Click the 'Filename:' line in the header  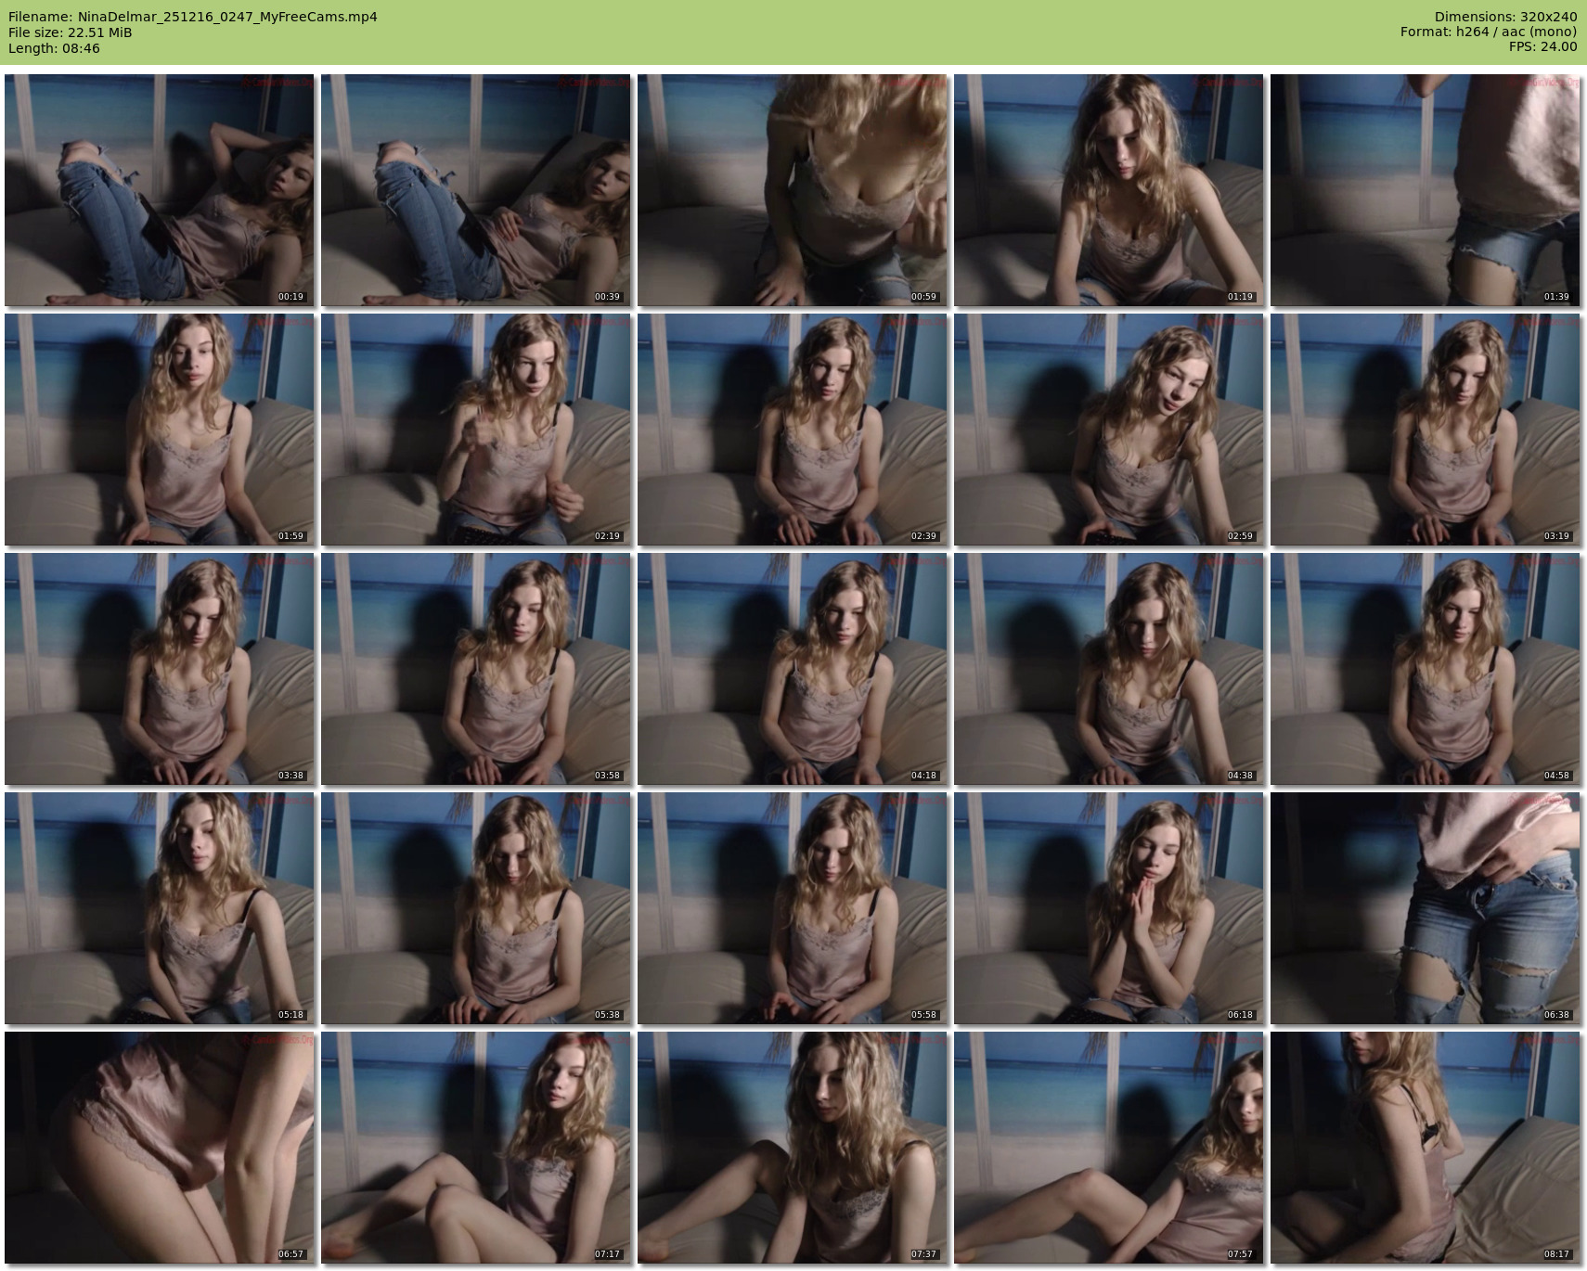pos(193,17)
